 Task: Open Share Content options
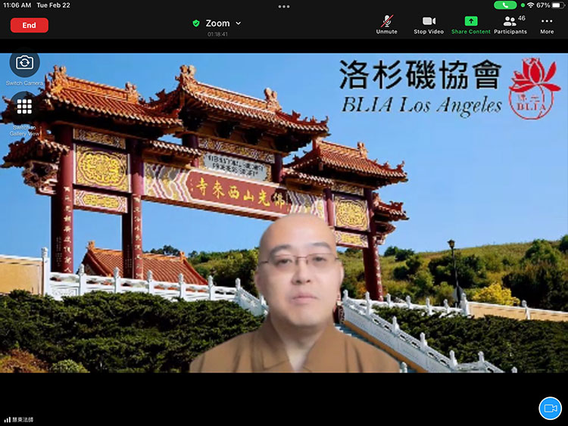point(470,25)
